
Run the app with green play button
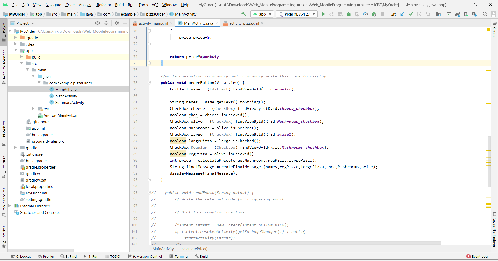[323, 14]
